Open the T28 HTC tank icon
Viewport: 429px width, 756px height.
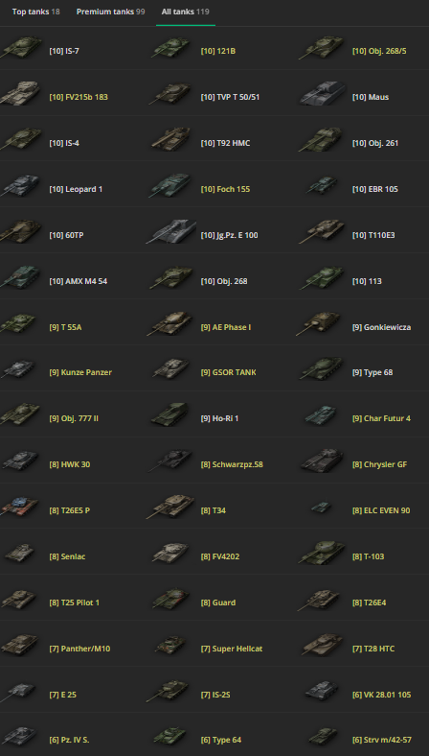323,645
